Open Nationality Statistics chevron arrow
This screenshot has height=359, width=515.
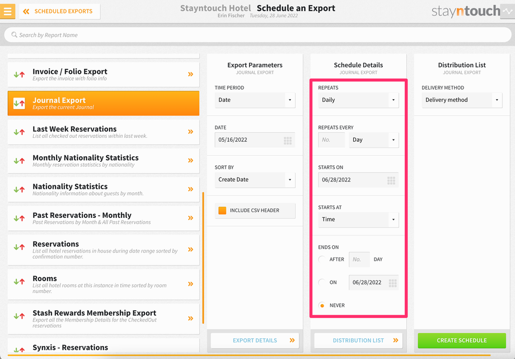click(190, 189)
